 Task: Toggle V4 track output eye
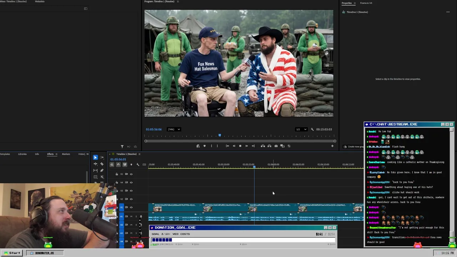pos(131,182)
